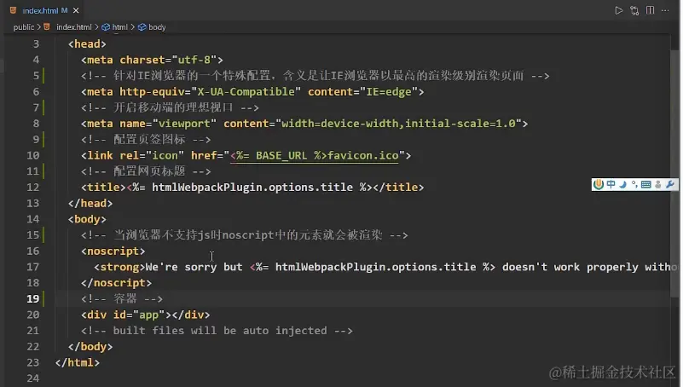Click the X-UA-Compatible meta line
Screen dimensions: 683x387
pos(252,92)
